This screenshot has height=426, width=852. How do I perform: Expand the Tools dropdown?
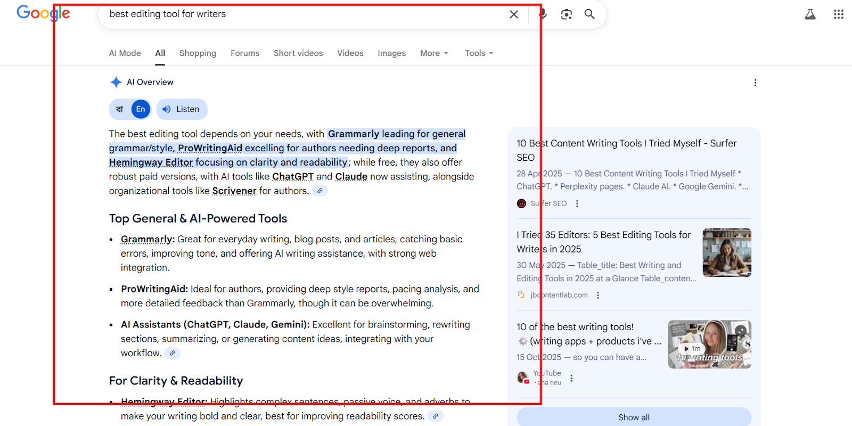click(x=479, y=53)
